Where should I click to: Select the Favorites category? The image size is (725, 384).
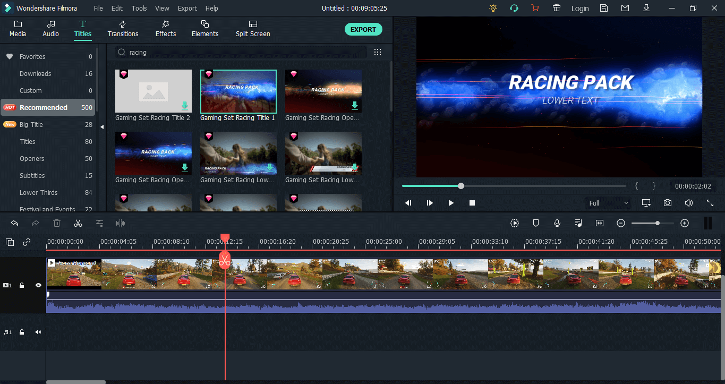click(48, 56)
